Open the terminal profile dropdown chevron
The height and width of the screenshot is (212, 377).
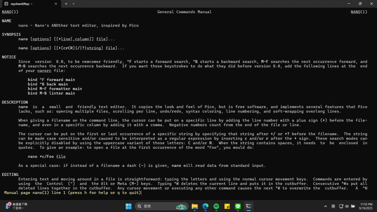(74, 4)
